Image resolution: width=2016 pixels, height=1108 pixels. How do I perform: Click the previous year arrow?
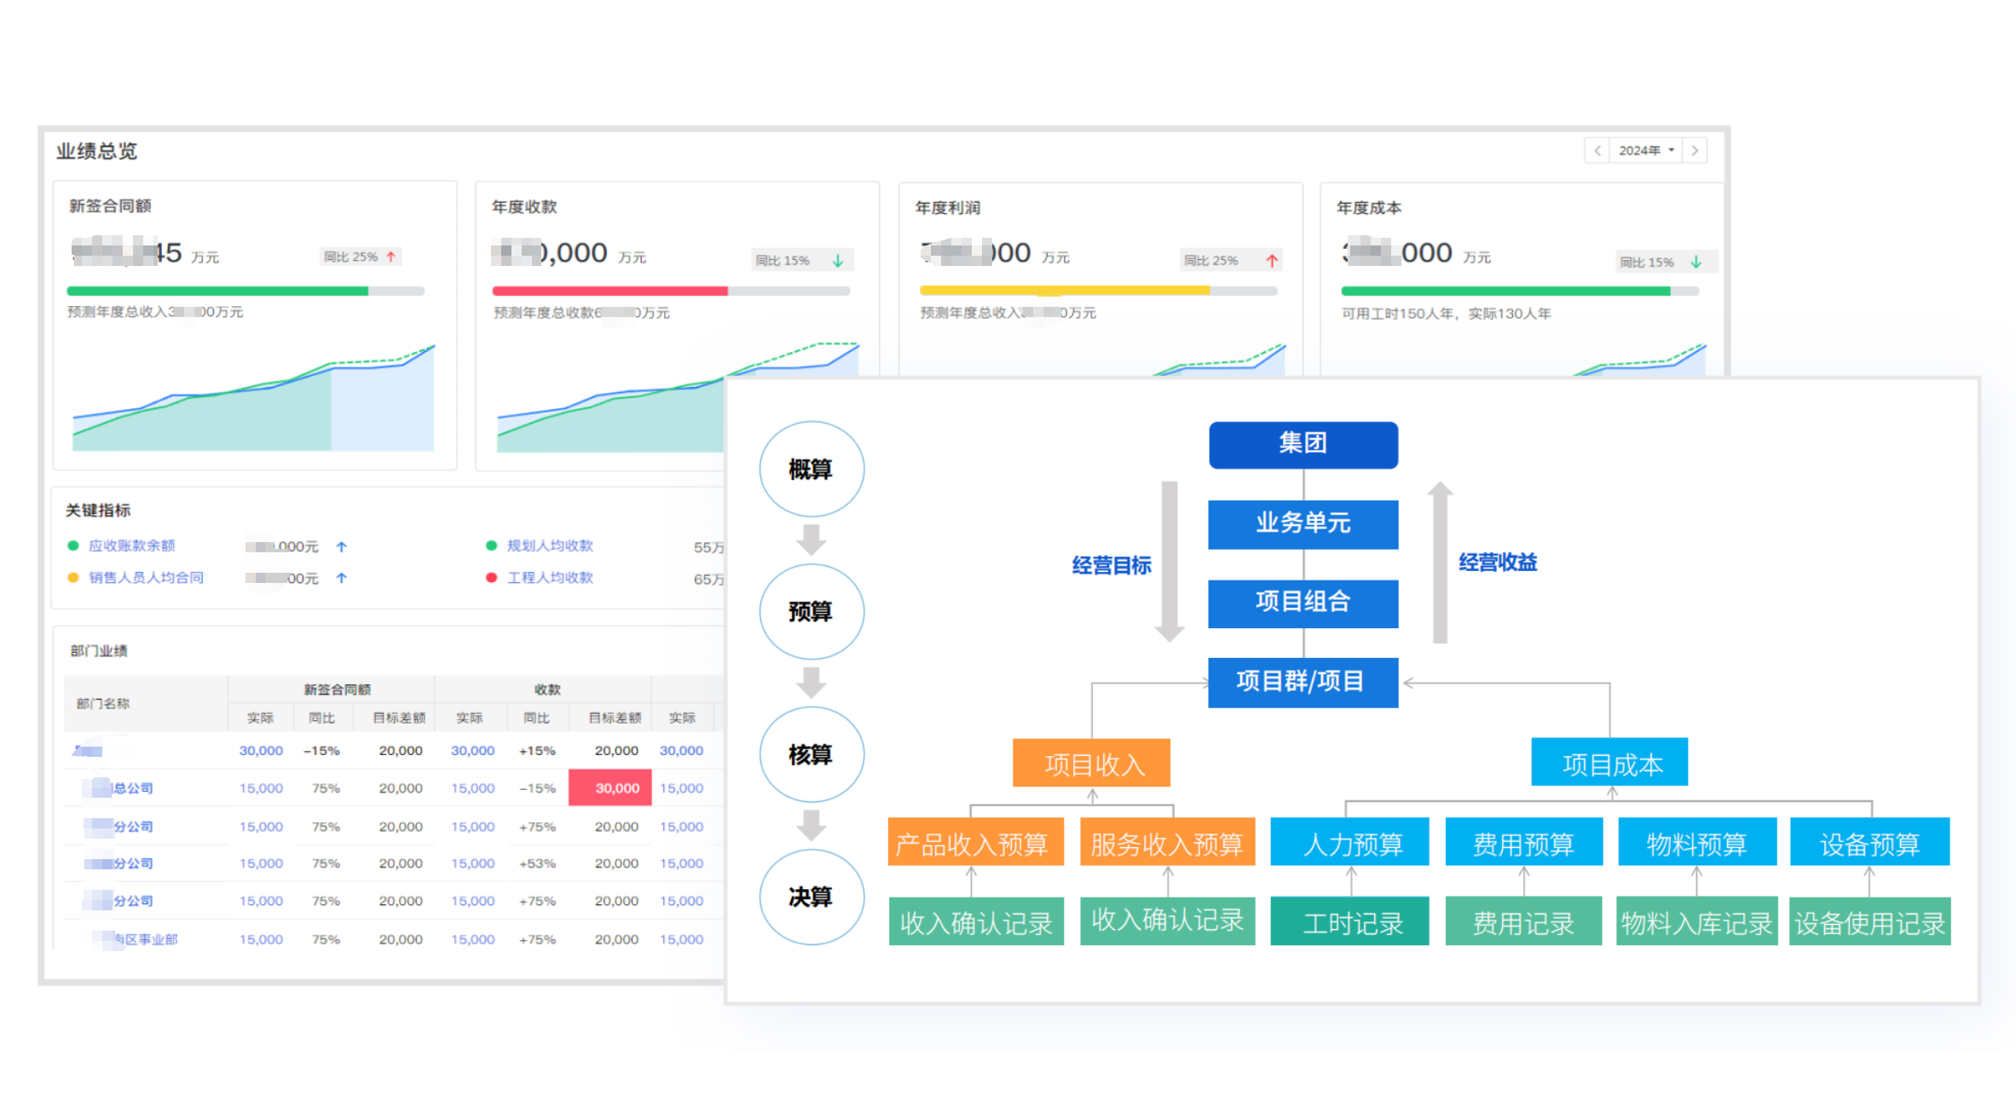(x=1597, y=151)
